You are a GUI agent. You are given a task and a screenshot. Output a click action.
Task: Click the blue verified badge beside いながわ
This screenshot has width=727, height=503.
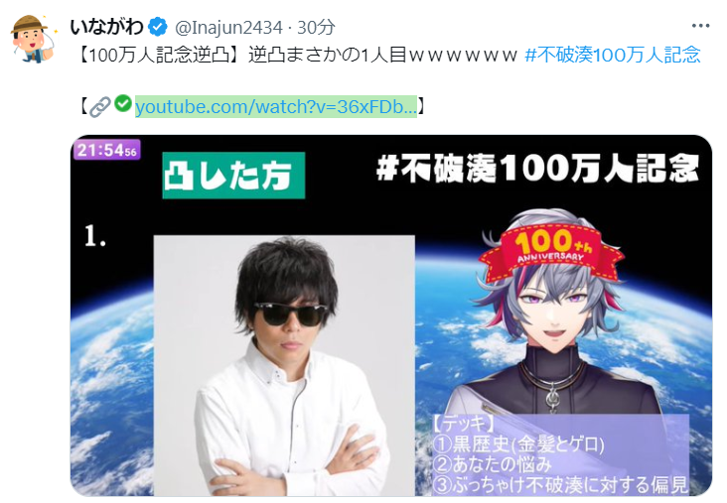pos(158,27)
